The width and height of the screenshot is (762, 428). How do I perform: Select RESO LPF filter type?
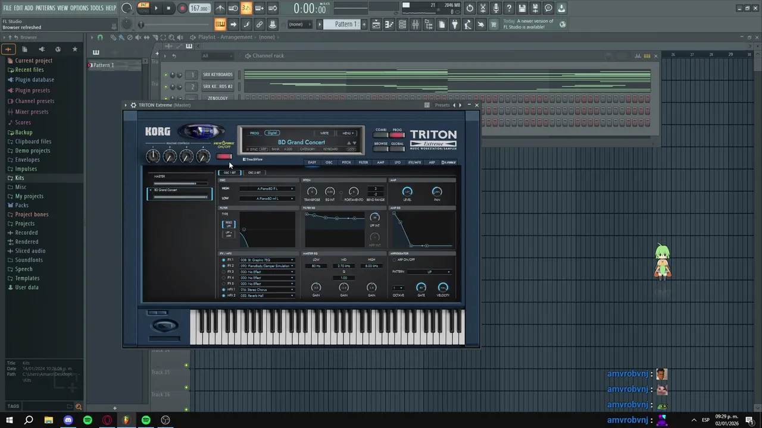(x=229, y=224)
